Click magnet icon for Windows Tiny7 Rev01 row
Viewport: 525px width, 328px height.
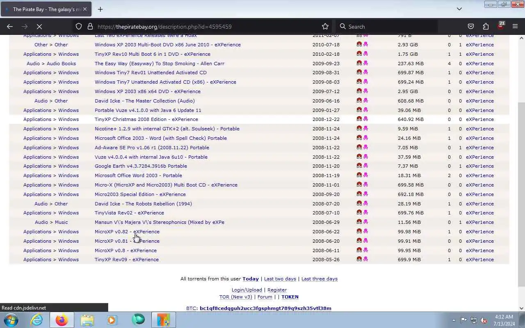click(x=359, y=72)
